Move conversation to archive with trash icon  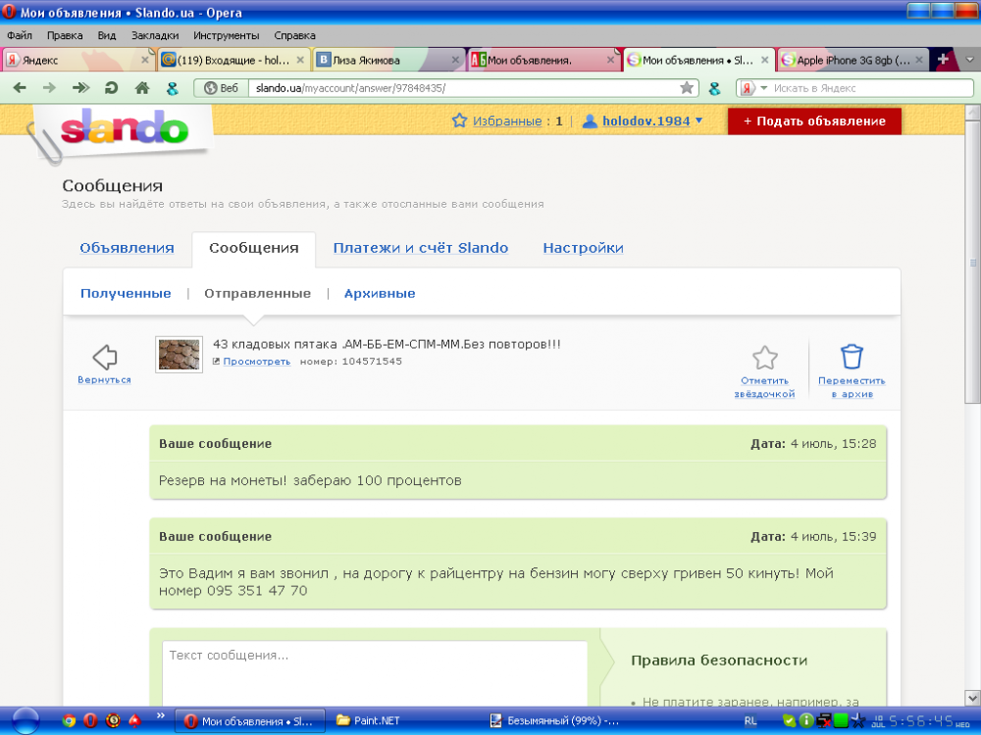[852, 358]
